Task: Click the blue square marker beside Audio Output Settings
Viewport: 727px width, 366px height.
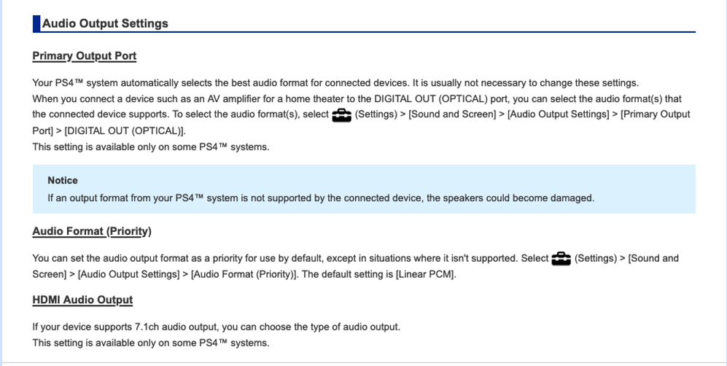Action: coord(36,23)
